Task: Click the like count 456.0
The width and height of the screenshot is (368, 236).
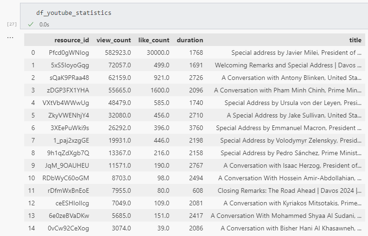Action: point(161,115)
